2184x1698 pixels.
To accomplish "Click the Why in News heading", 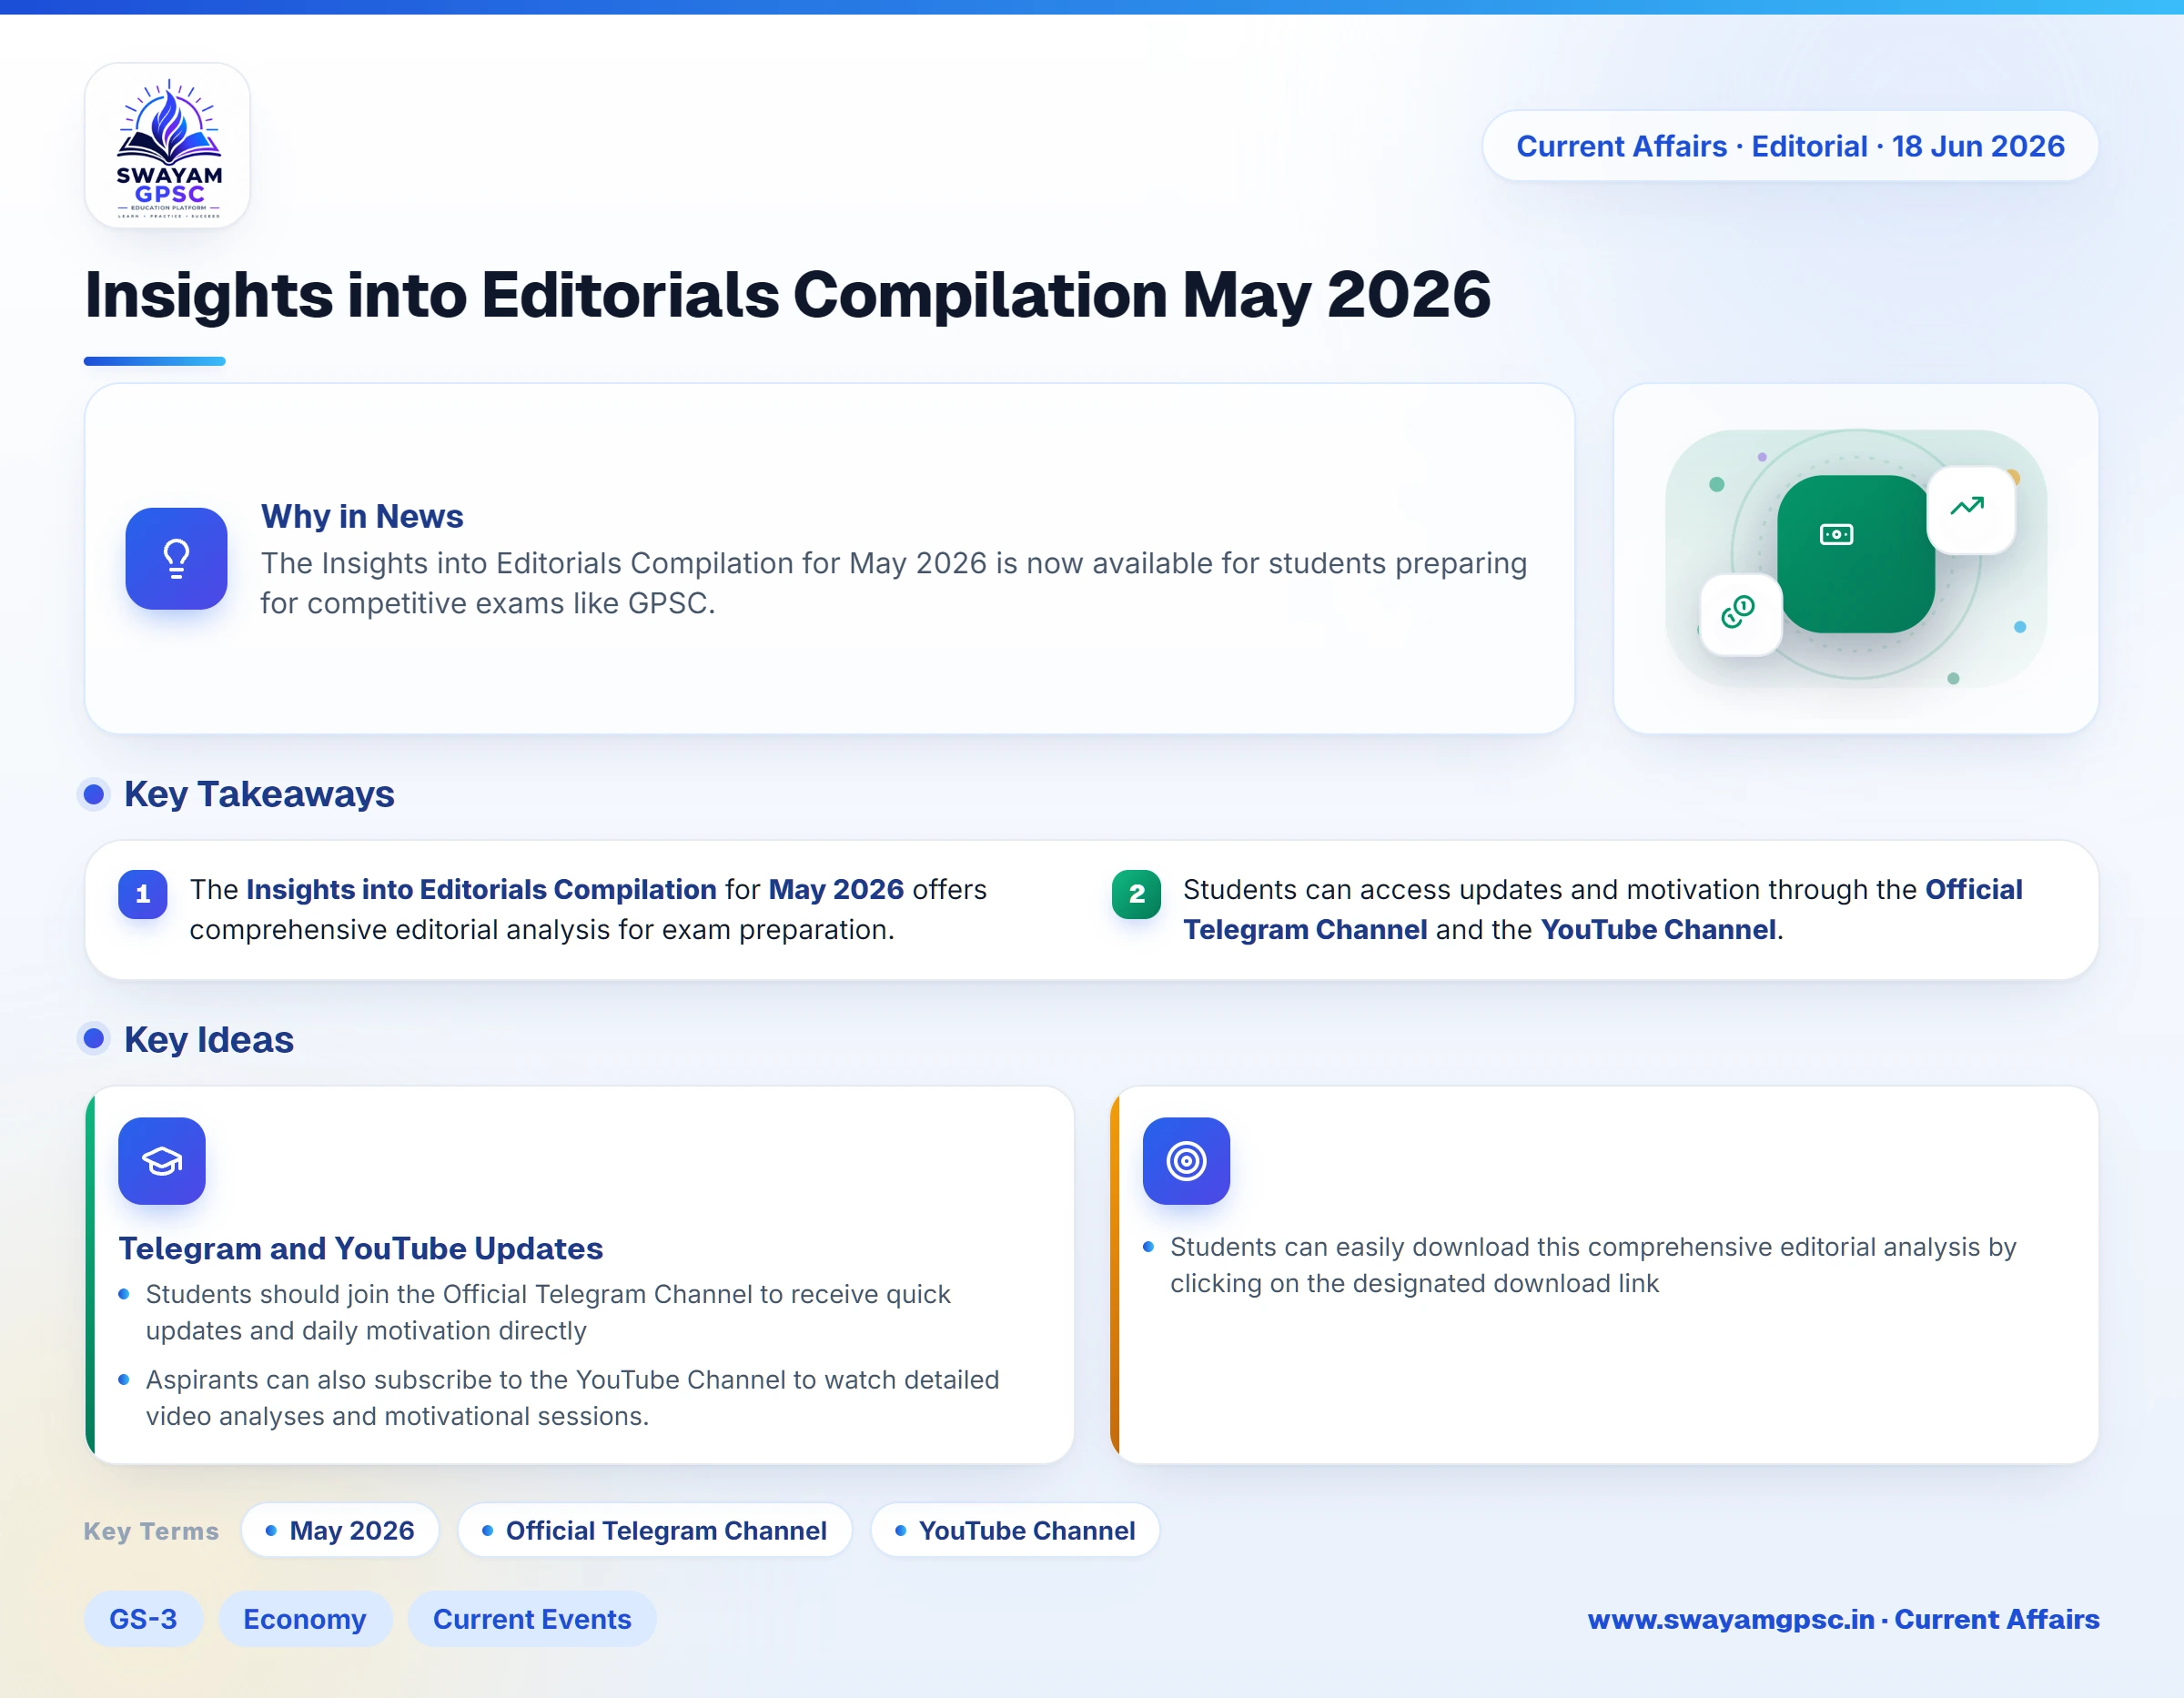I will coord(362,516).
